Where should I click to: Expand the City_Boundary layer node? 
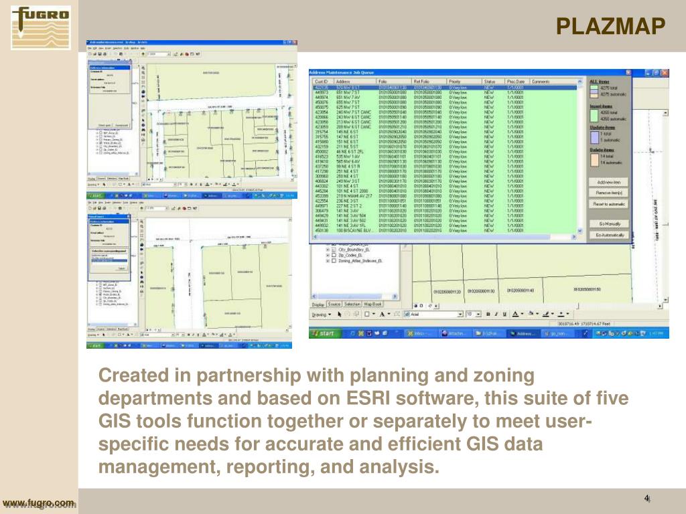pyautogui.click(x=328, y=250)
